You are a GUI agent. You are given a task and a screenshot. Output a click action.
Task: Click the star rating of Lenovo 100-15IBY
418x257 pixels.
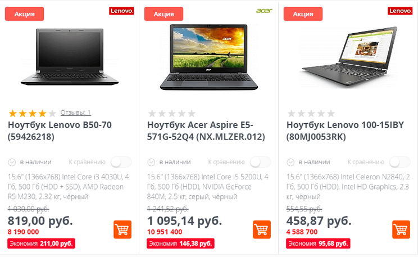pyautogui.click(x=311, y=114)
